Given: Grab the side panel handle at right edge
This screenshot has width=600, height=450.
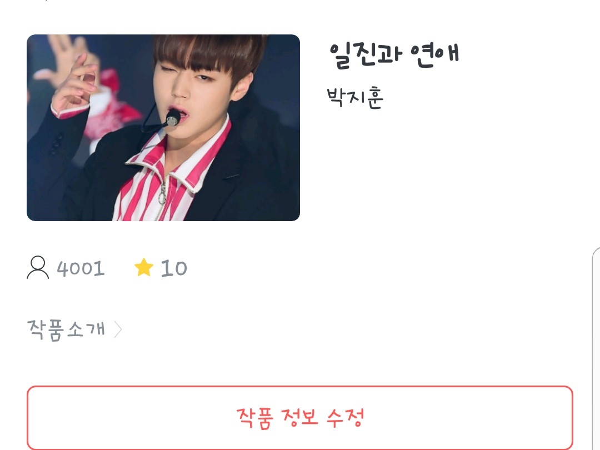Looking at the screenshot, I should pyautogui.click(x=596, y=348).
